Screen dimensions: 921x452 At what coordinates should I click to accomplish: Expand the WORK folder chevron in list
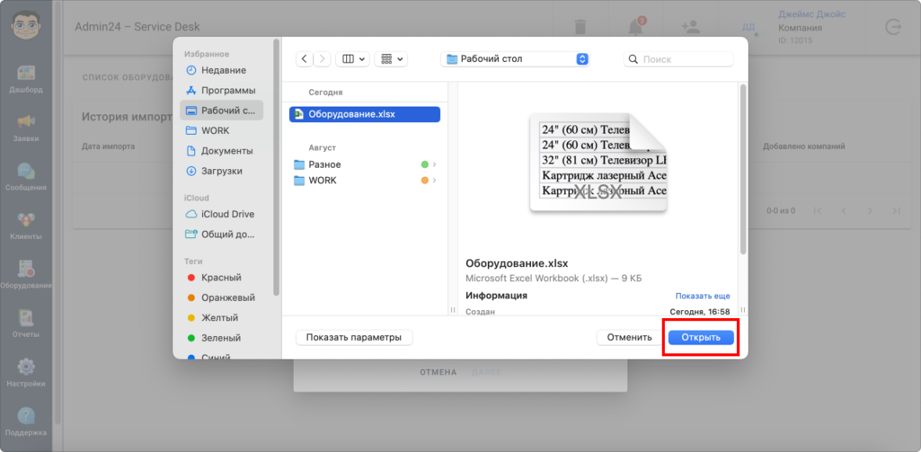pos(434,180)
